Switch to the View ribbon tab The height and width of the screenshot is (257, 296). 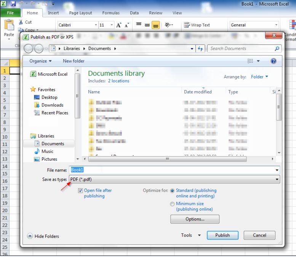(x=177, y=13)
